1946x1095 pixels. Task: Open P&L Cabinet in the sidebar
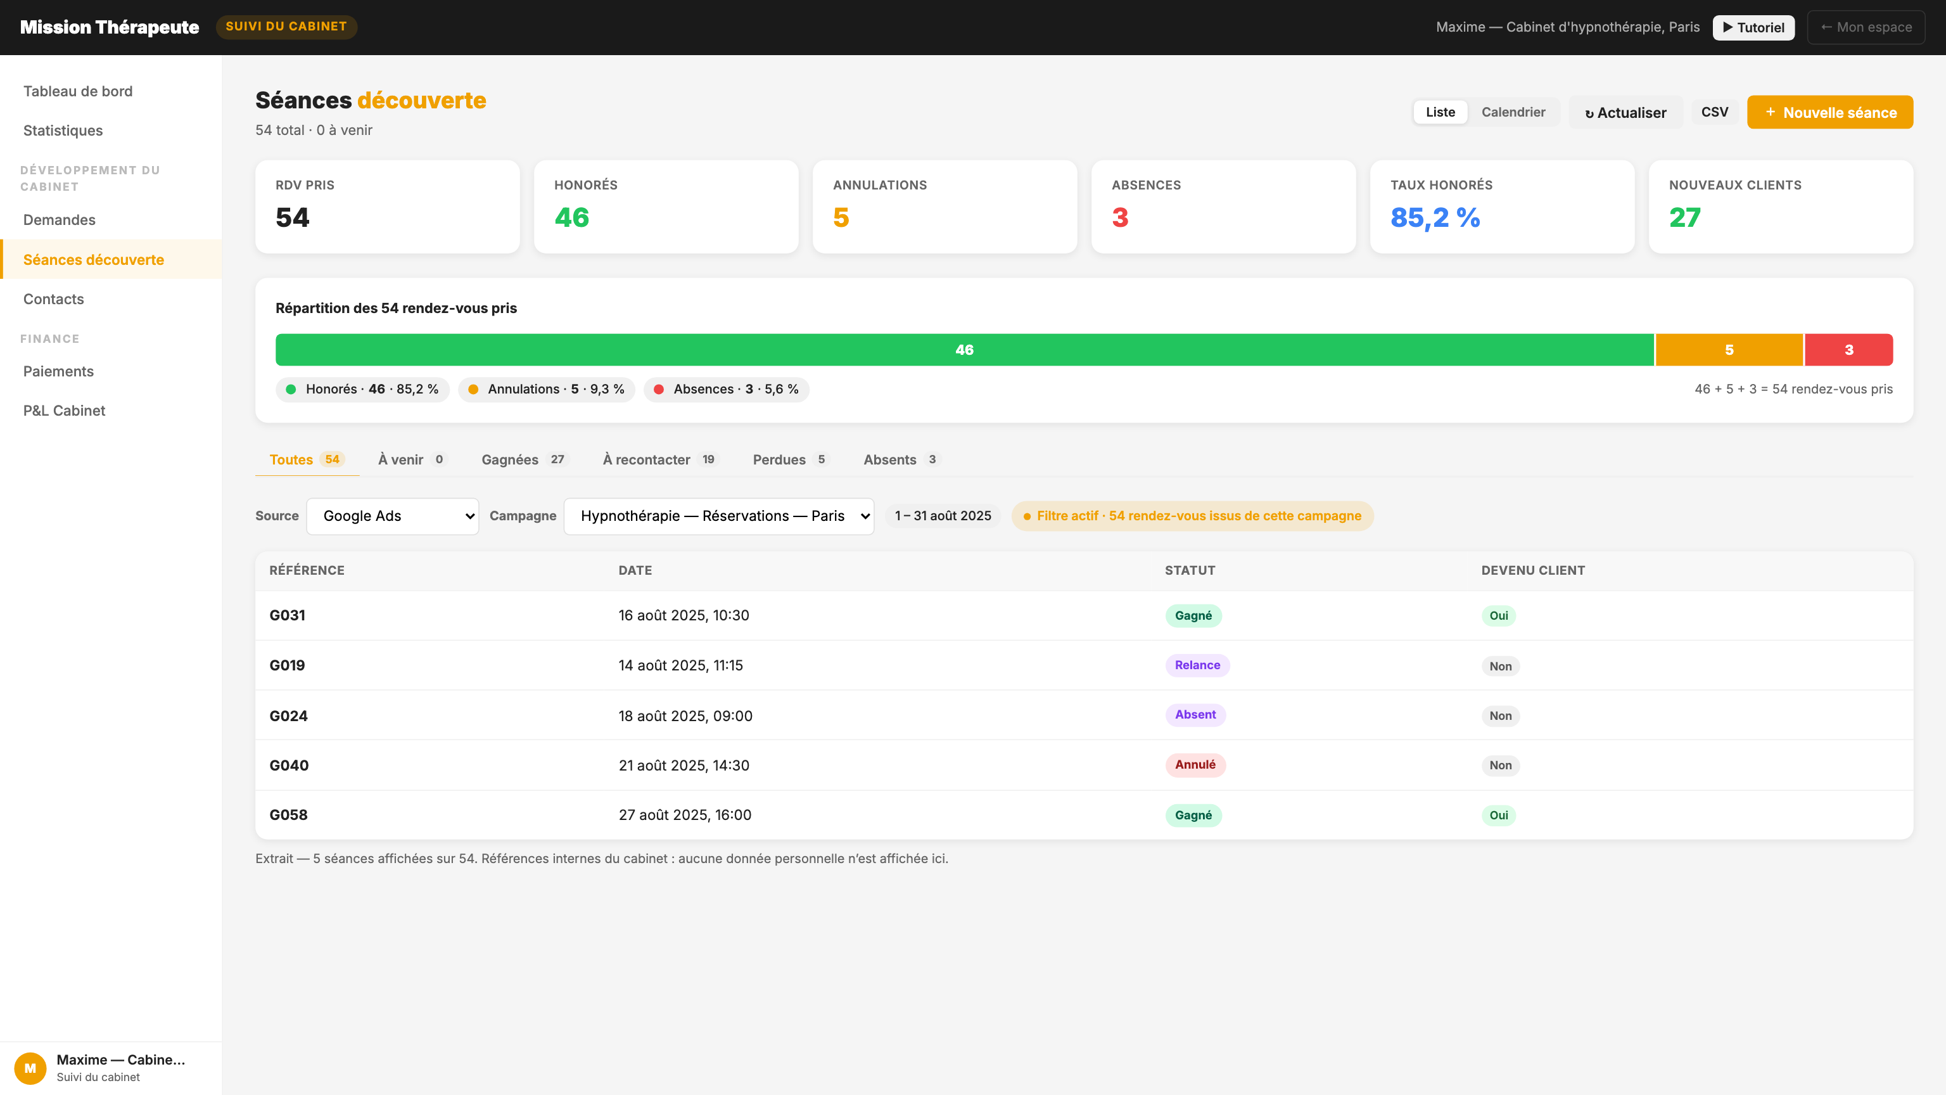[x=111, y=411]
